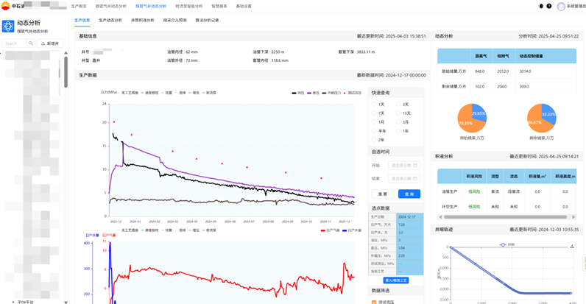Viewport: 586px width, 304px height.
Task: Click the 录入/修改工艺 button
Action: pos(396,280)
